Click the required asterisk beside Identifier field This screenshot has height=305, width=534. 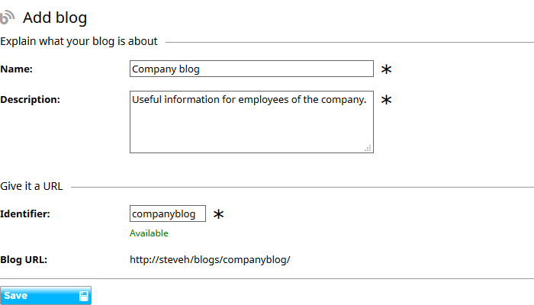pos(218,214)
